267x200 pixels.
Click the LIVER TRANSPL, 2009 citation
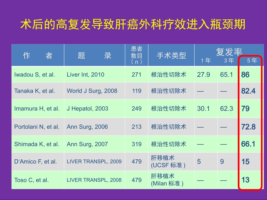tap(94, 161)
